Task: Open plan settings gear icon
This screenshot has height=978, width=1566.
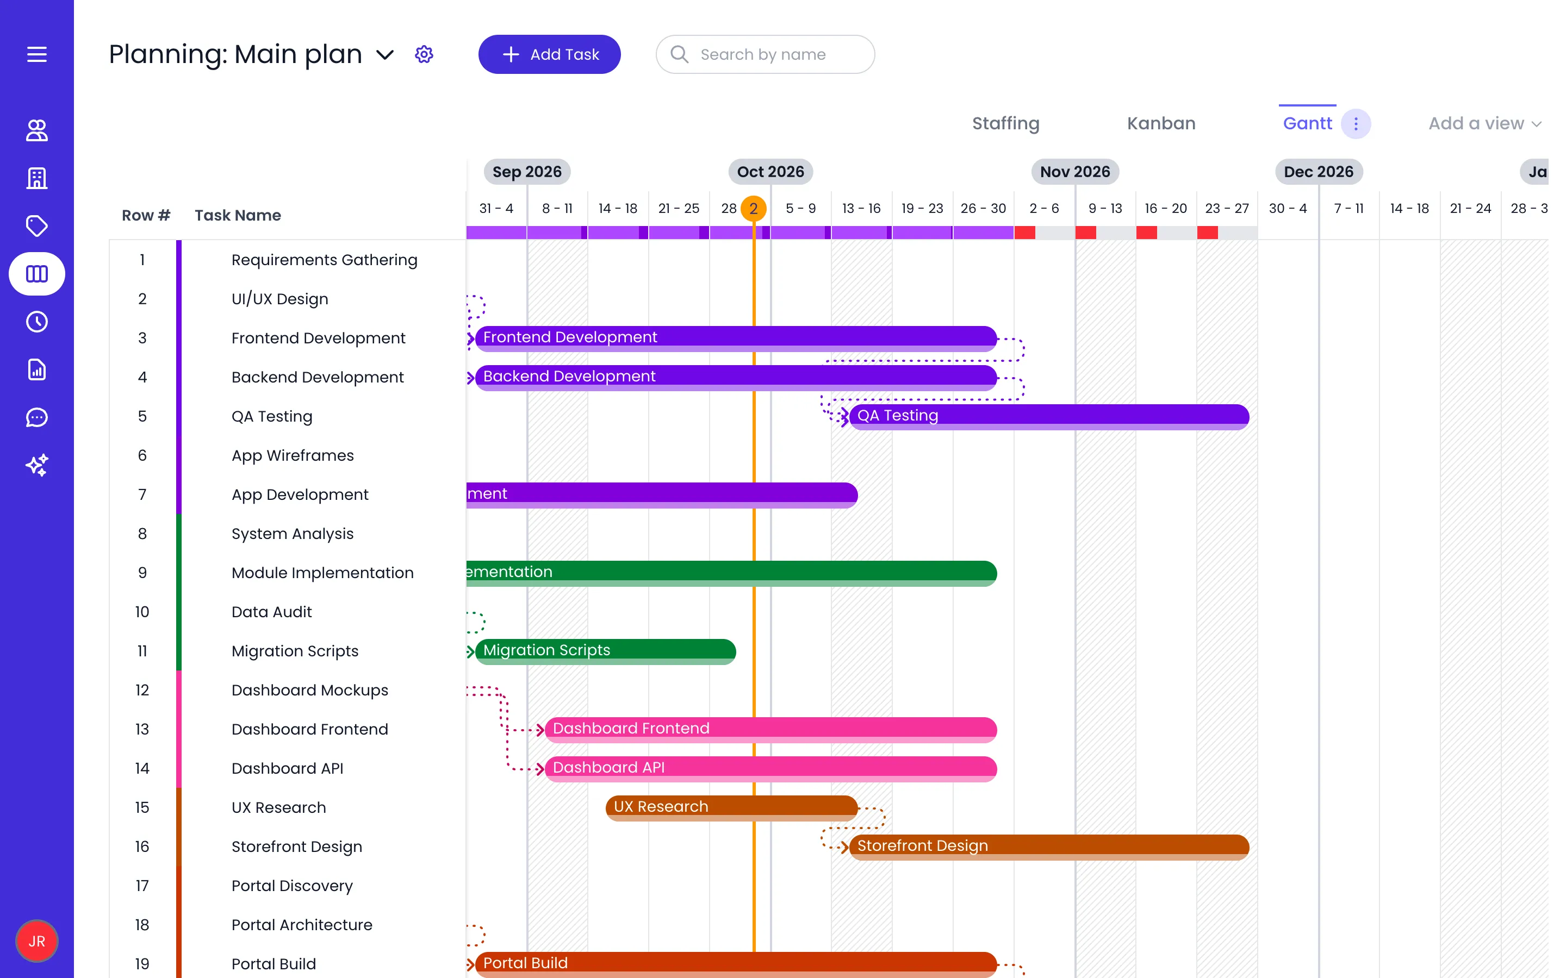Action: [x=424, y=54]
